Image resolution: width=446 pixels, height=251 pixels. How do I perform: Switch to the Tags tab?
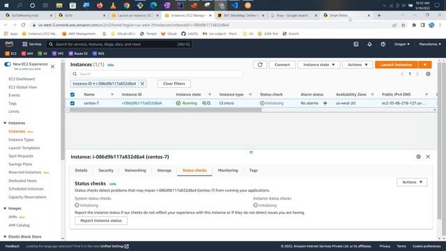[x=253, y=170]
